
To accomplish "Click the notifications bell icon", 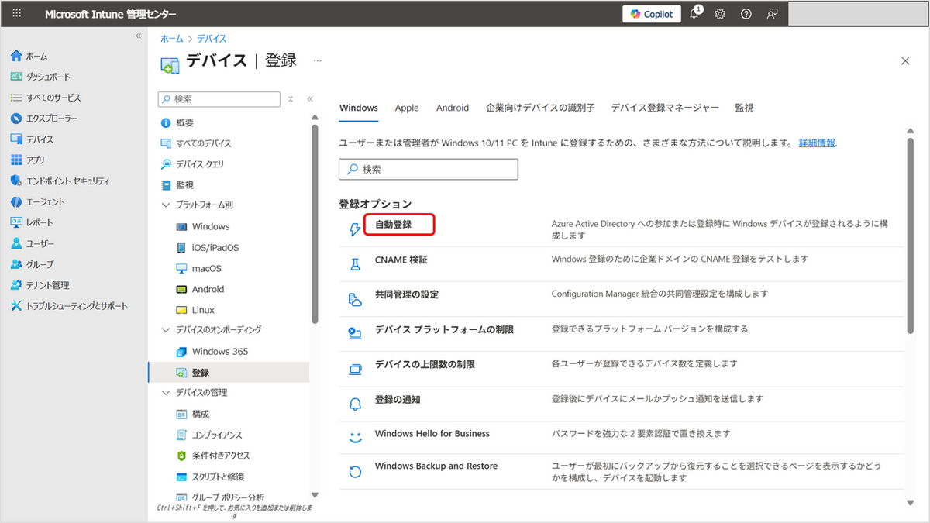I will [x=694, y=14].
